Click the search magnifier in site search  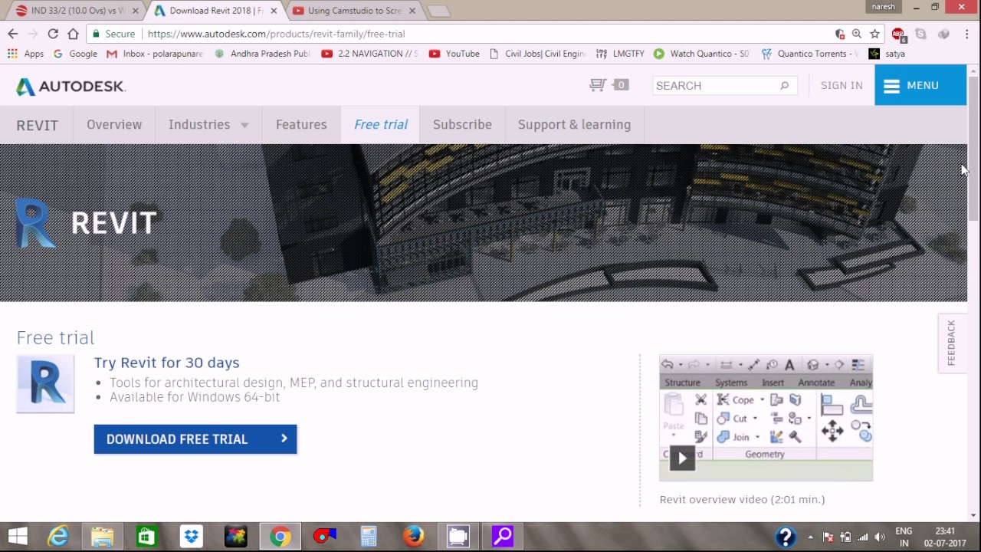pos(784,86)
